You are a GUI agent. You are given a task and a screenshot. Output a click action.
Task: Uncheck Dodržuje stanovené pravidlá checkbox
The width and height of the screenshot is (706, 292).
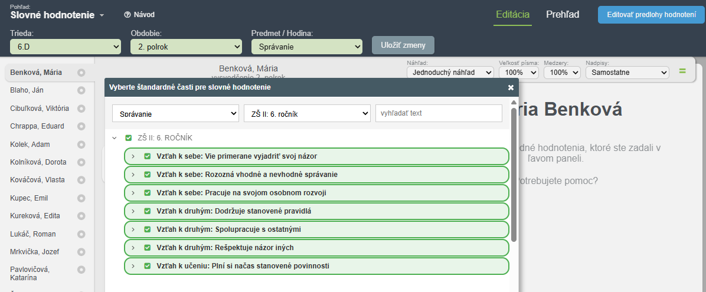tap(147, 211)
